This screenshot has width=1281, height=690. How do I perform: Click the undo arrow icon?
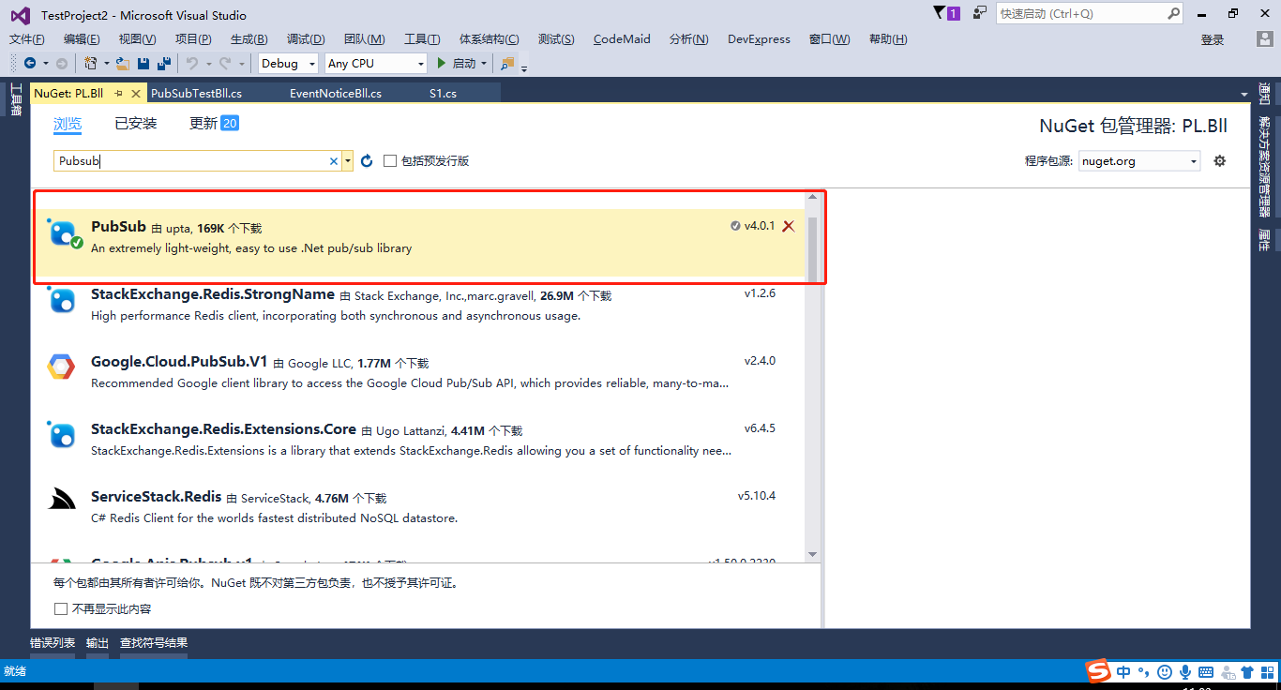click(x=191, y=63)
